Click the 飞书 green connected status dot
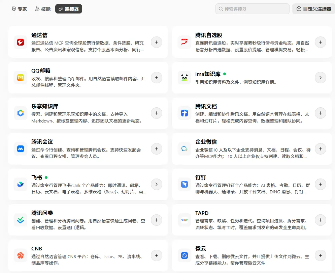This screenshot has height=273, width=335. (46, 178)
